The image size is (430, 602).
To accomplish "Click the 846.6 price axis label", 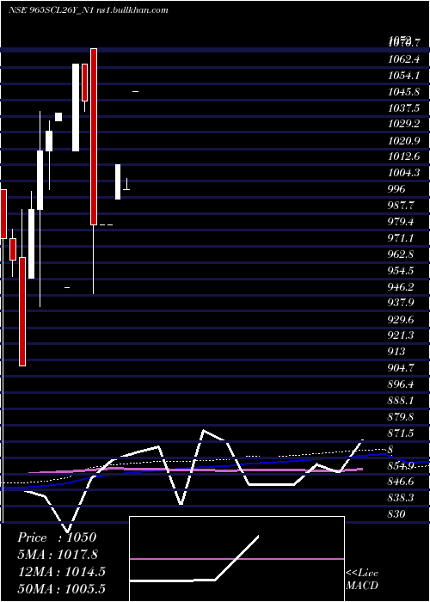I will [402, 482].
